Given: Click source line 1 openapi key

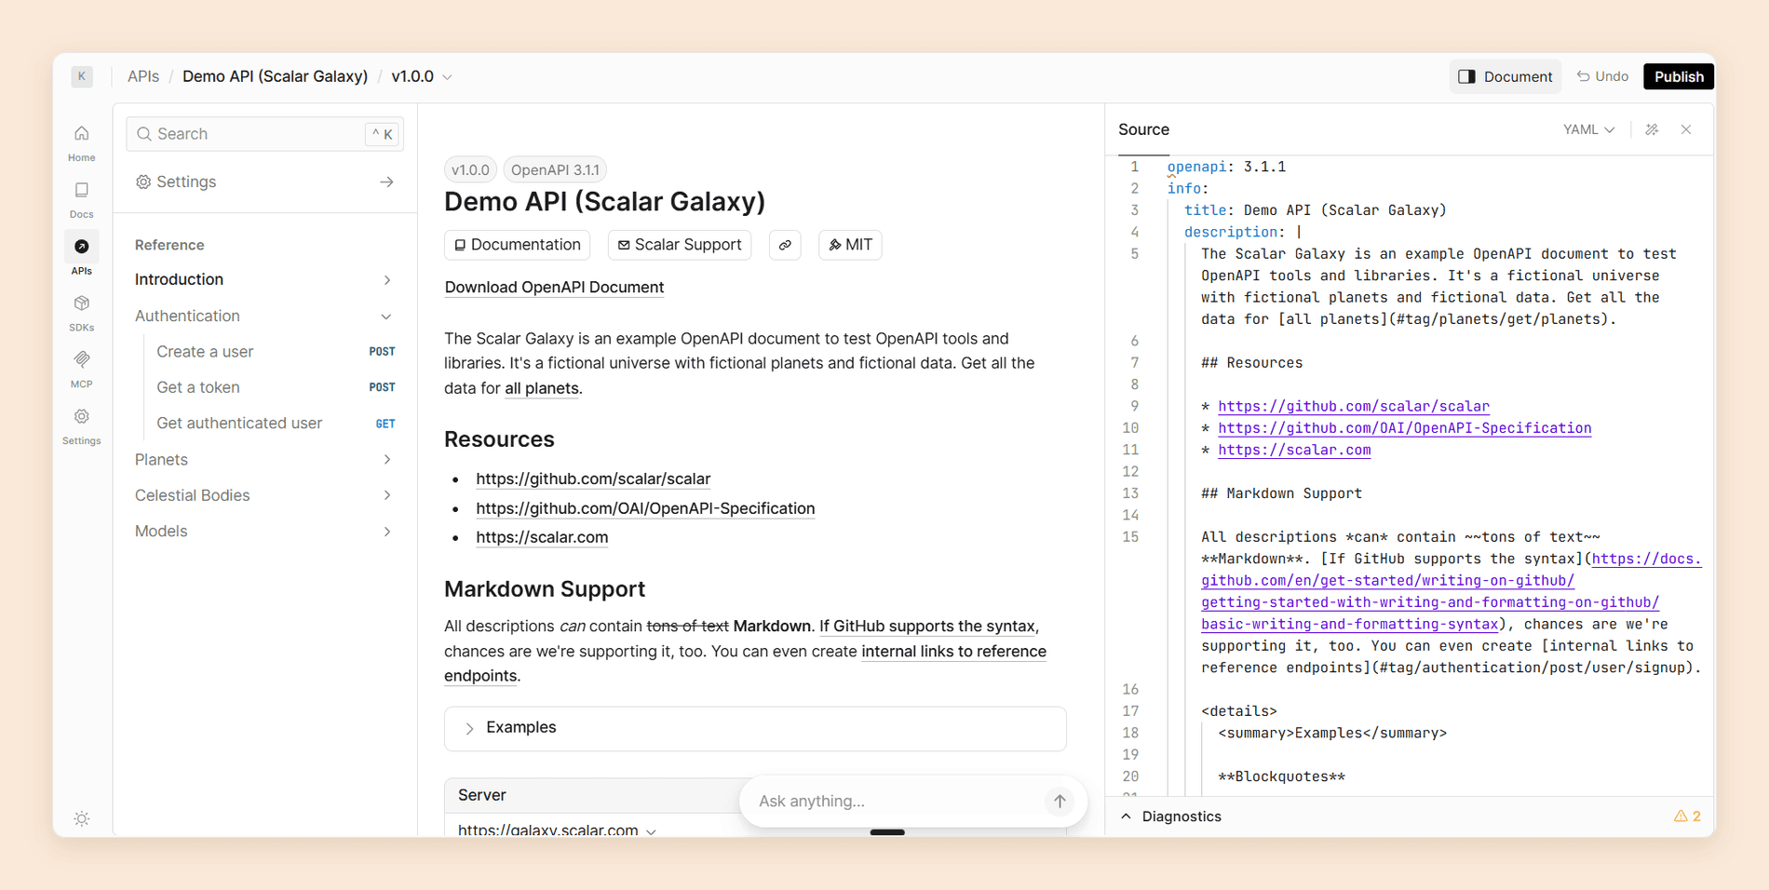Looking at the screenshot, I should (x=1196, y=167).
